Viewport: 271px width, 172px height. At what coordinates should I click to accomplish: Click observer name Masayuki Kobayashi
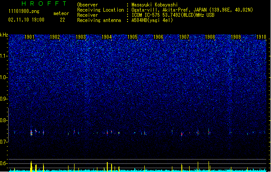tap(155, 5)
